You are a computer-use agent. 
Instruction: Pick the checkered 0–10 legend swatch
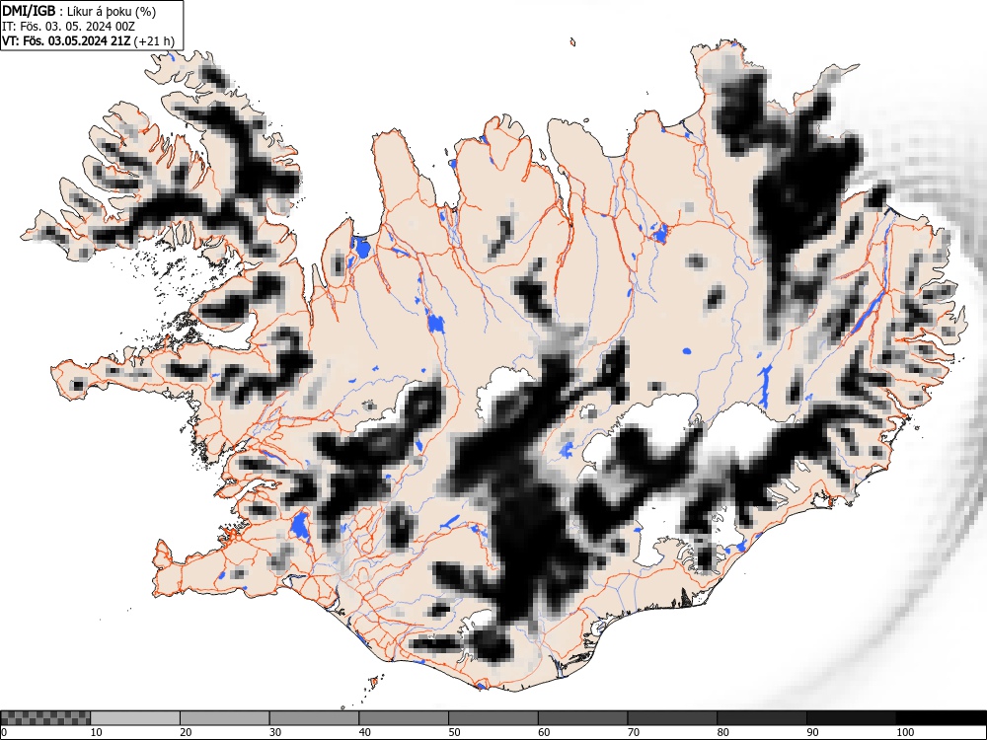[45, 718]
